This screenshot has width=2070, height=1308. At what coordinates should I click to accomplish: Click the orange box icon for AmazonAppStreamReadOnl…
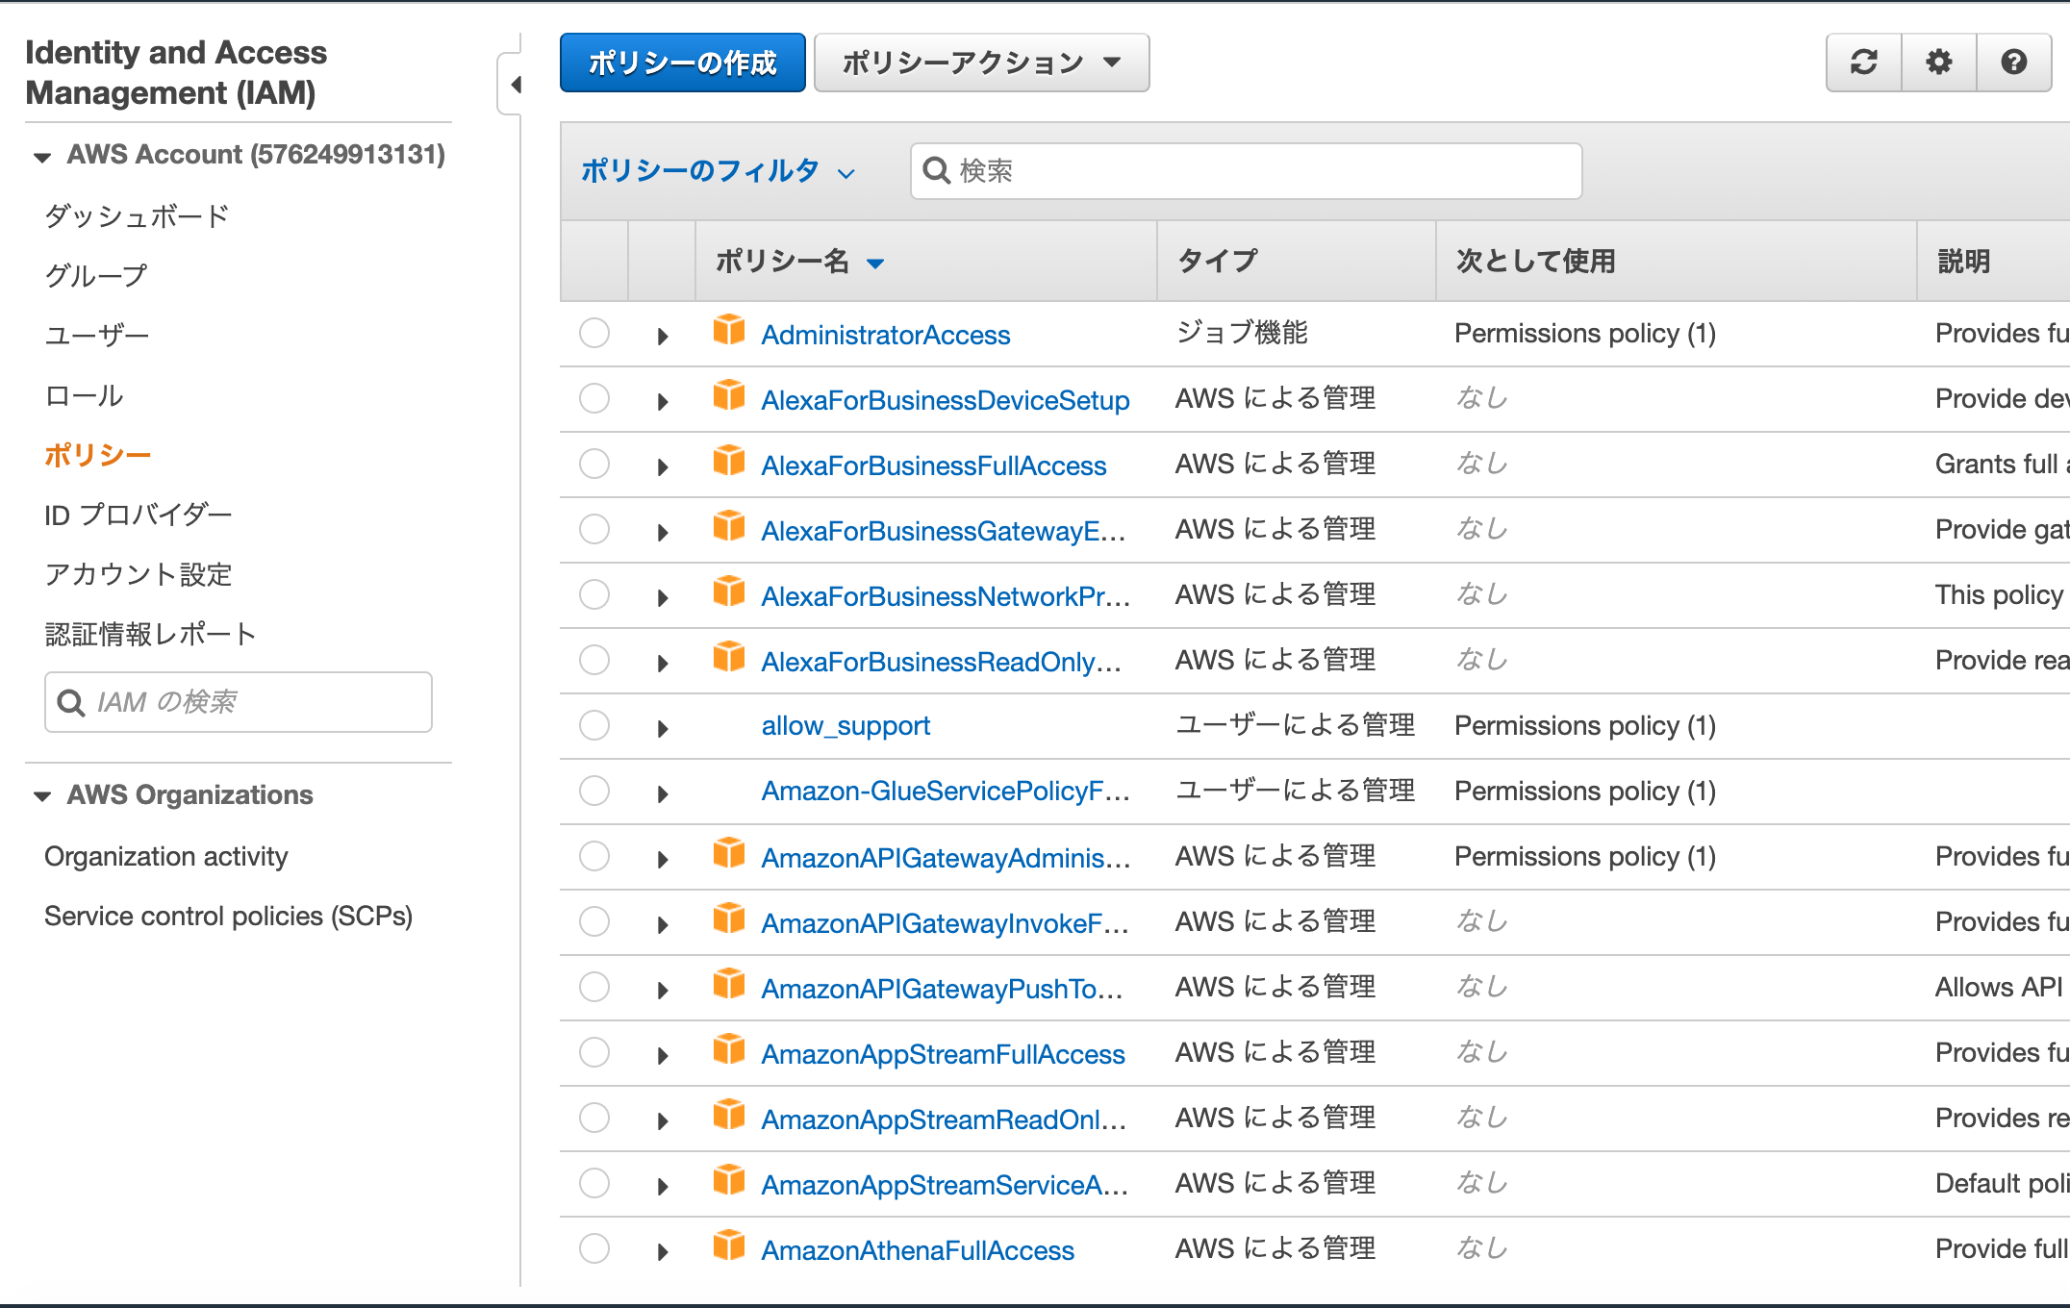coord(729,1114)
